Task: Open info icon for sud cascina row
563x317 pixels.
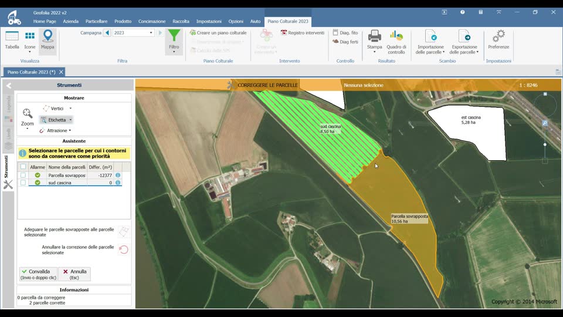Action: click(118, 183)
